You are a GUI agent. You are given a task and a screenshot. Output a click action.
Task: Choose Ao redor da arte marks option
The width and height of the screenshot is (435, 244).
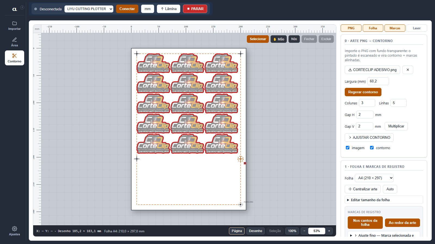coord(402,223)
